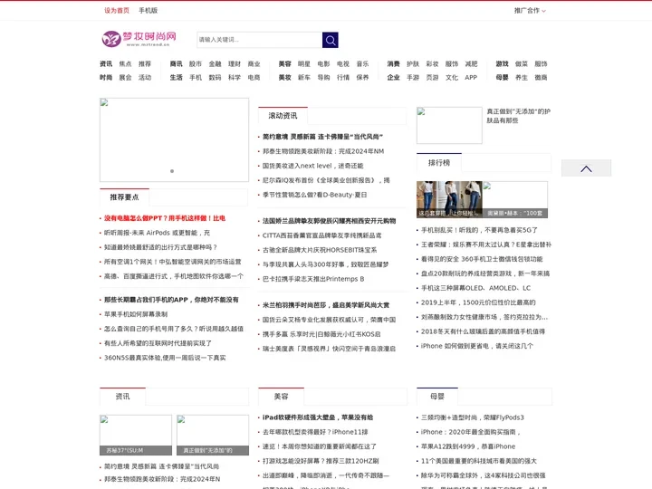Open 手机别乱买 不要再急着买5G article
Screen dimensions: 652x489
coord(479,229)
